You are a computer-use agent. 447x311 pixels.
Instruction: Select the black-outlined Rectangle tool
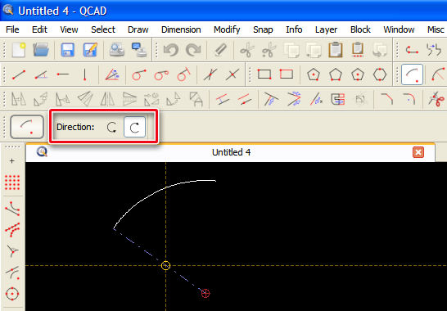[264, 74]
